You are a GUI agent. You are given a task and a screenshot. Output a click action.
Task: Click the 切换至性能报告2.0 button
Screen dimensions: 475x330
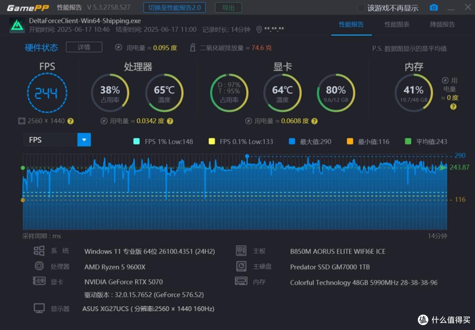[175, 7]
